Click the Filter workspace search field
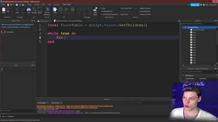Screen dimensions: 218x122 click(200, 24)
